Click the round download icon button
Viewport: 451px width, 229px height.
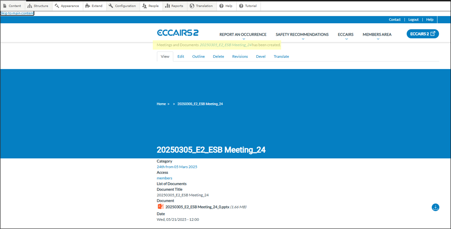pos(435,207)
